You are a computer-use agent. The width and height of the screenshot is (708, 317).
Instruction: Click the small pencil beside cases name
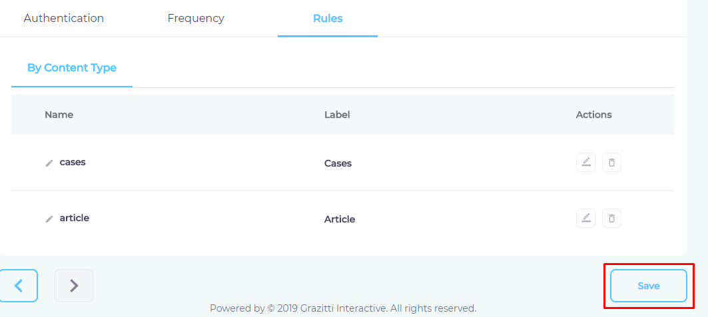(x=49, y=163)
